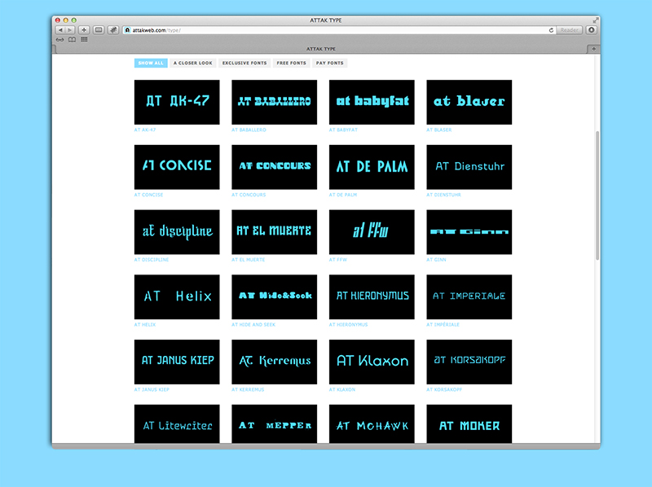Show only Free Fonts

coord(291,64)
